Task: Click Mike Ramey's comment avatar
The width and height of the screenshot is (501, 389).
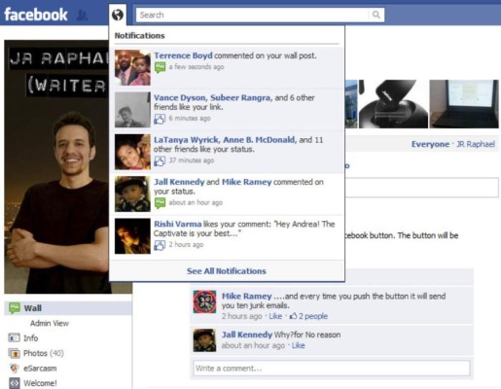Action: (204, 301)
